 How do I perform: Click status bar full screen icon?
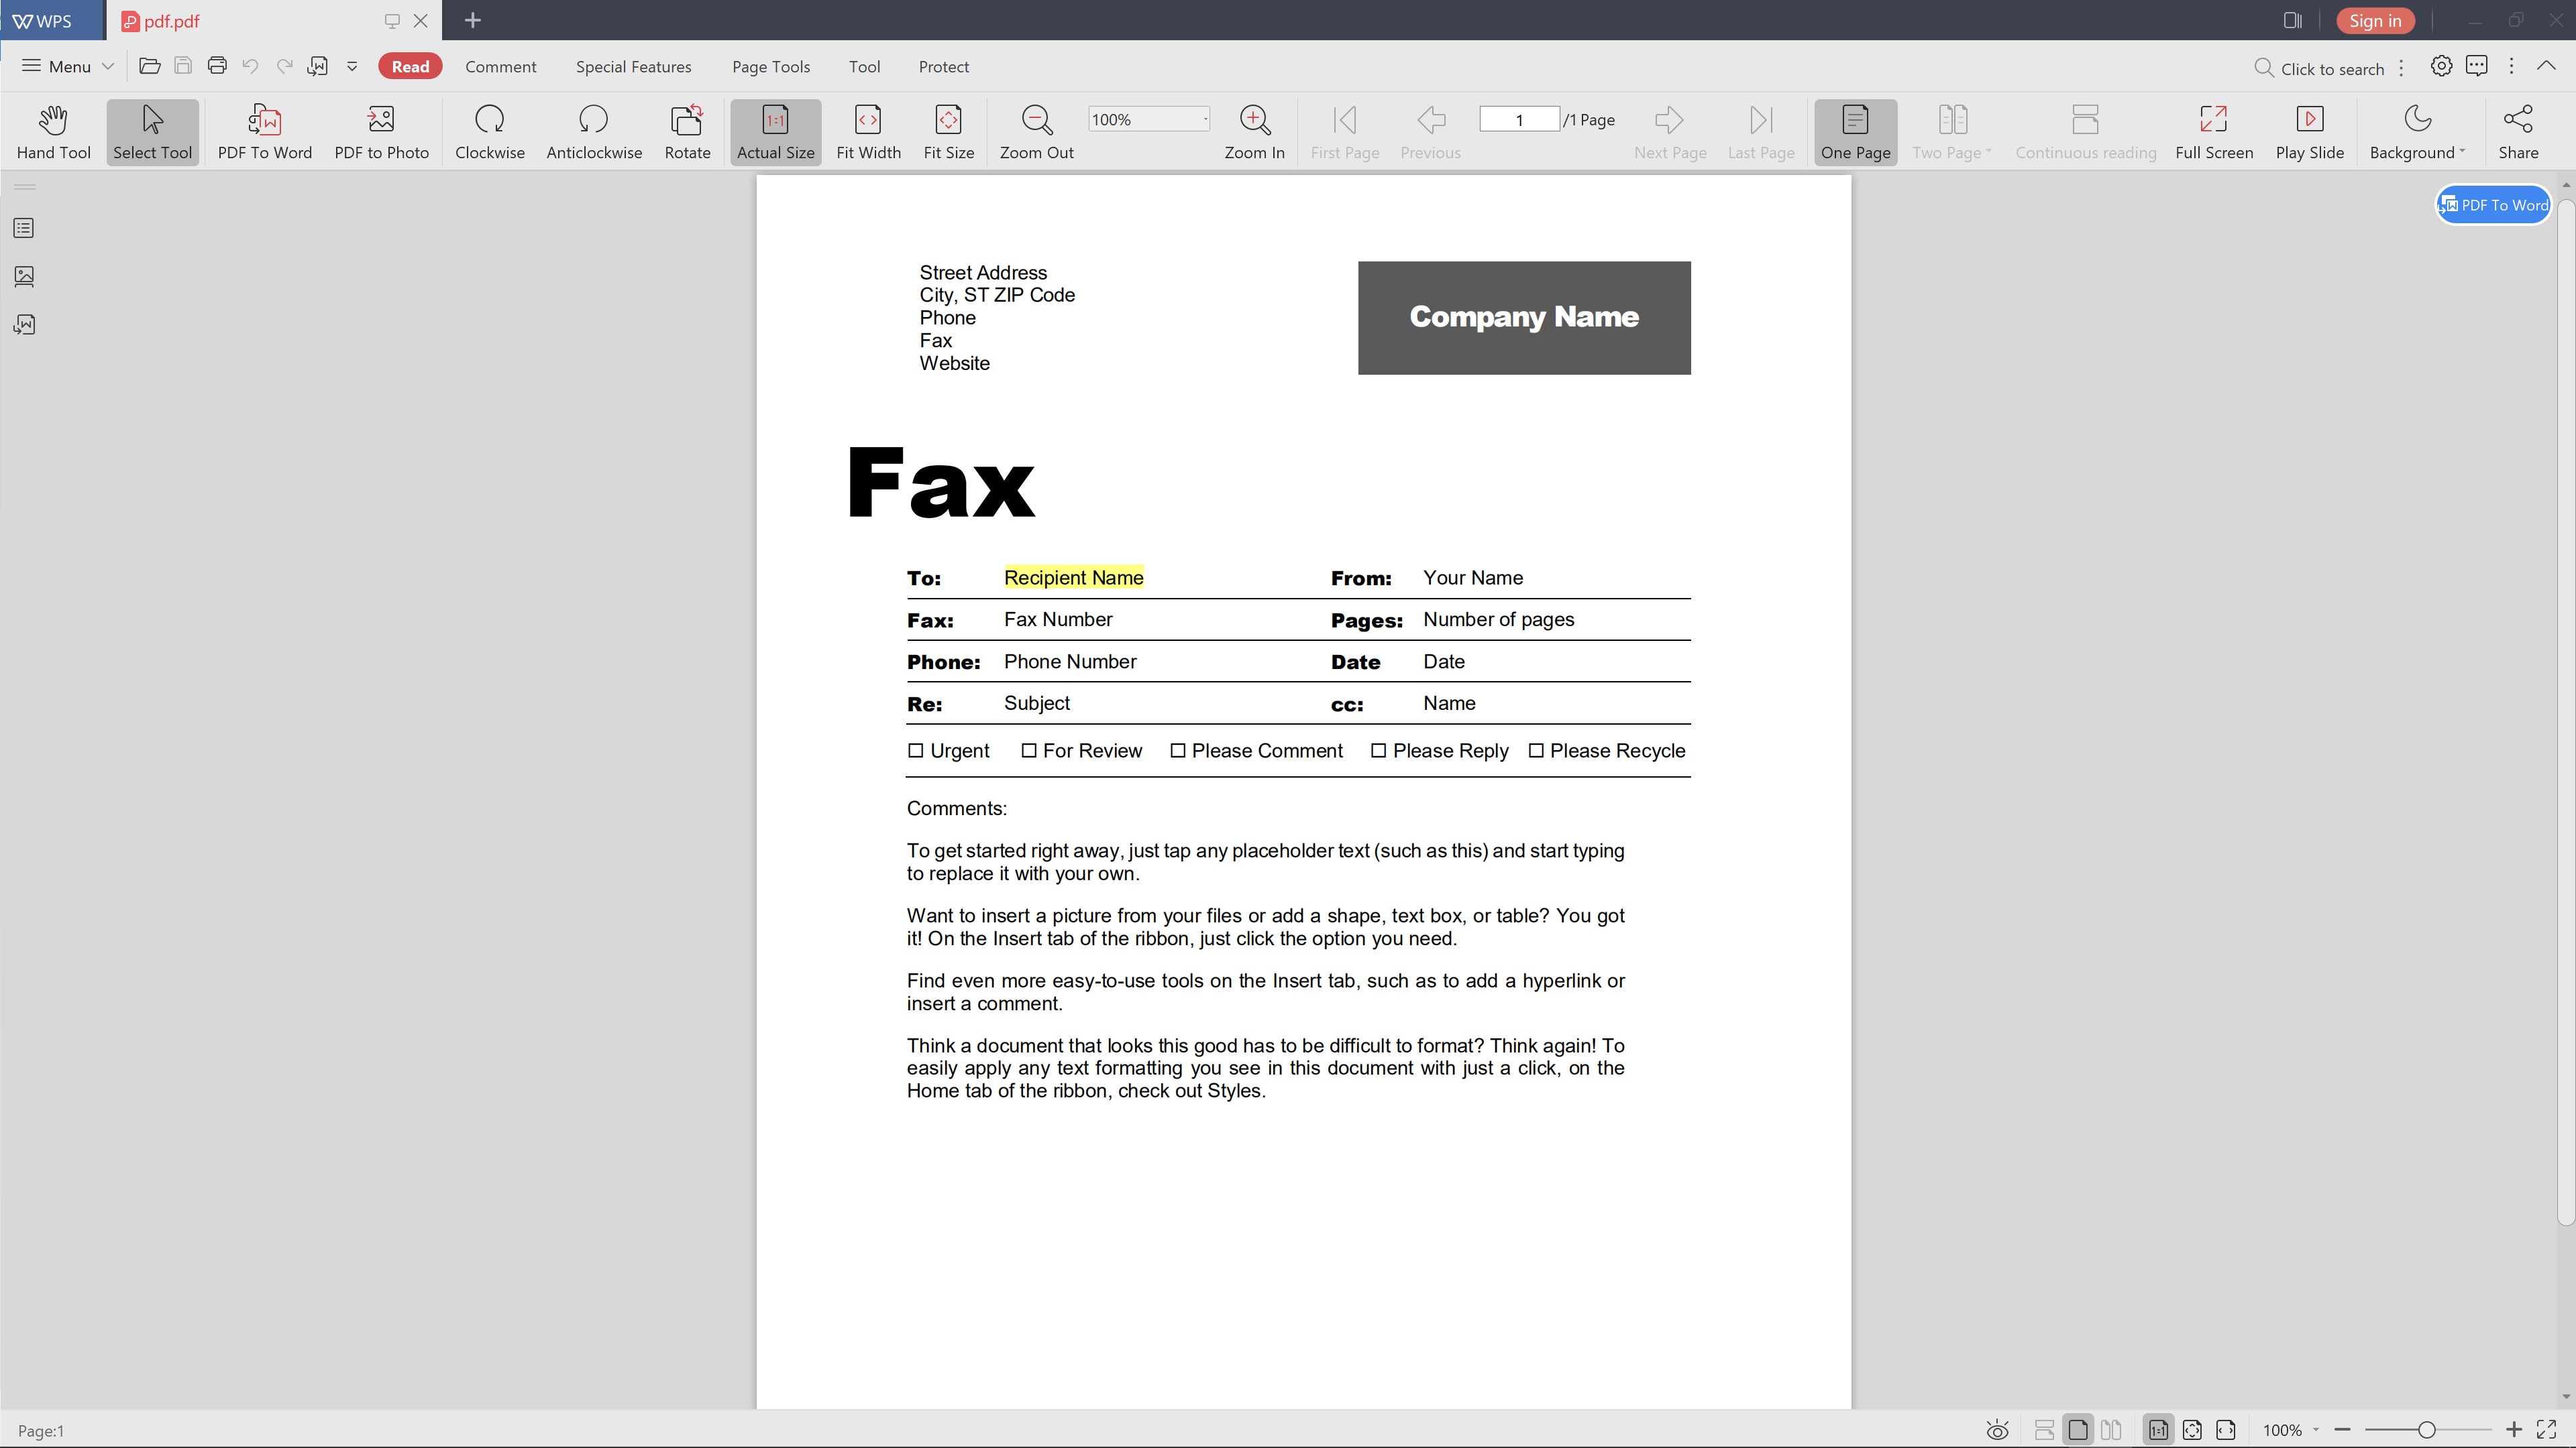click(x=2547, y=1430)
